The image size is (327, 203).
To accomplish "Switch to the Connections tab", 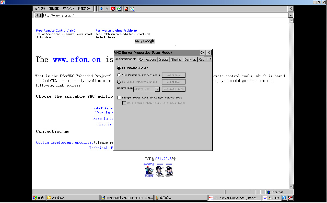I will (148, 59).
